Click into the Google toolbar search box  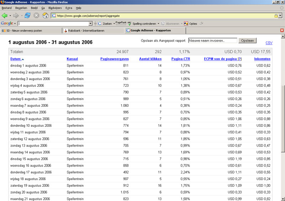pos(53,23)
